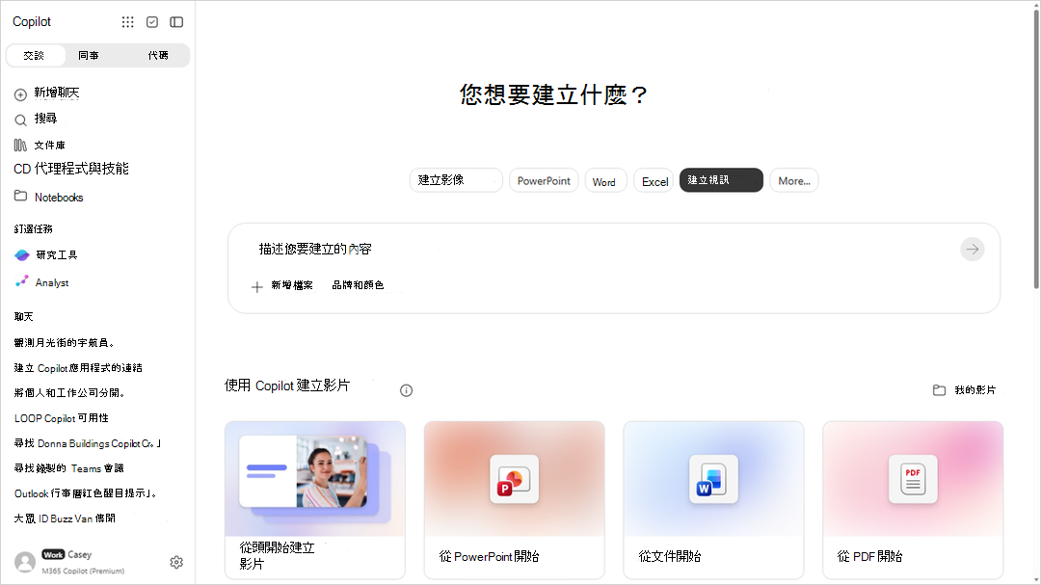Click the folder icon beside 我的影片
This screenshot has width=1041, height=585.
939,389
